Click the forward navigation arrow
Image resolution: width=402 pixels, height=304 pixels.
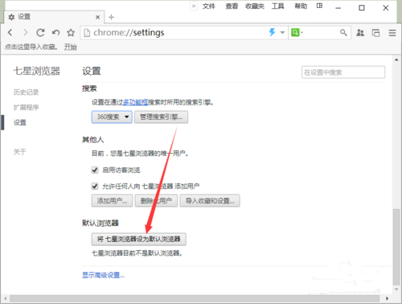(25, 32)
